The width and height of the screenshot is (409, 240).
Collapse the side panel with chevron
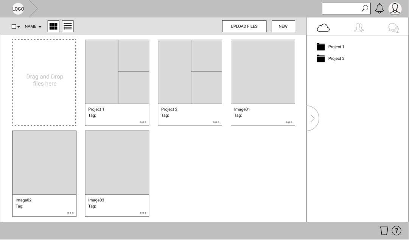click(313, 118)
